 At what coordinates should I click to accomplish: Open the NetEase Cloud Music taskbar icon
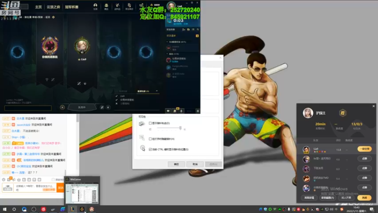tap(43, 209)
